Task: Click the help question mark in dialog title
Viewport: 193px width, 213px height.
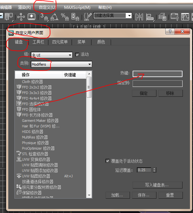Action: coord(170,32)
